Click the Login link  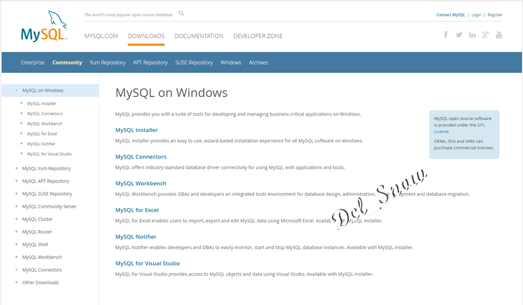coord(477,14)
